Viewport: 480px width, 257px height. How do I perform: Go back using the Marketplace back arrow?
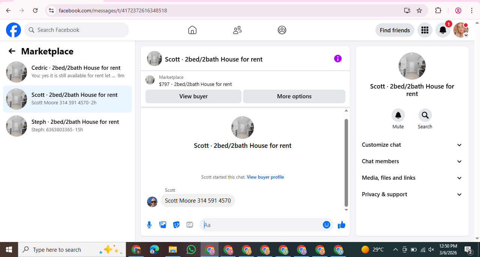click(x=12, y=51)
